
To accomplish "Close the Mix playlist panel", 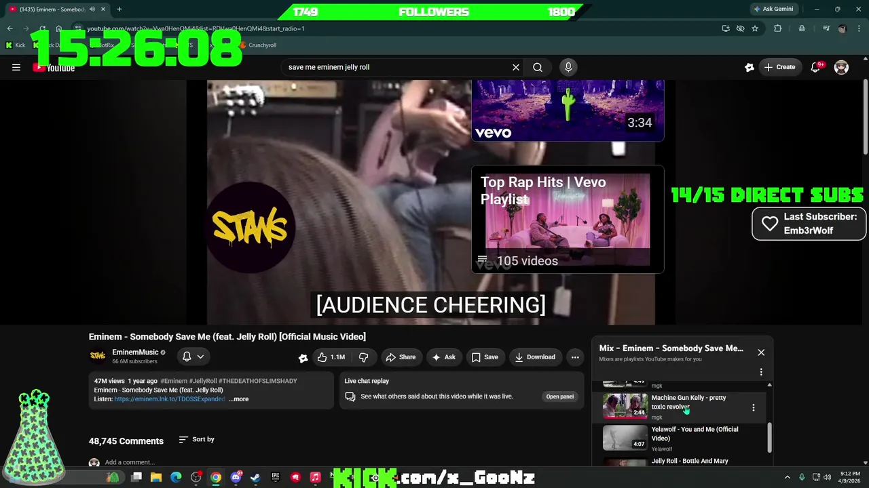I will click(x=761, y=352).
